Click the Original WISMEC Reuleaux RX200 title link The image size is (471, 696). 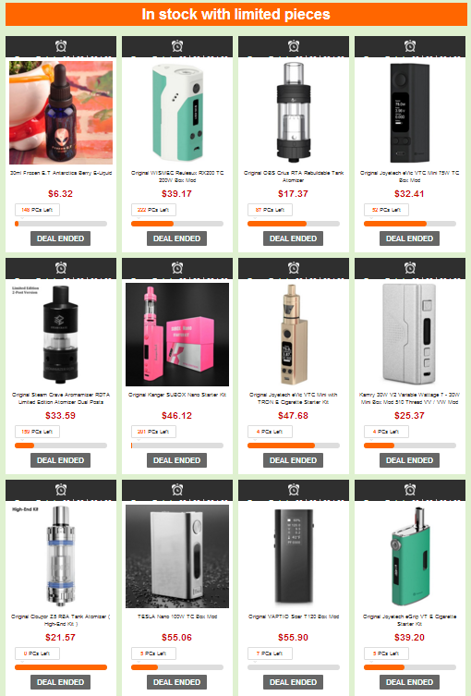click(x=177, y=177)
